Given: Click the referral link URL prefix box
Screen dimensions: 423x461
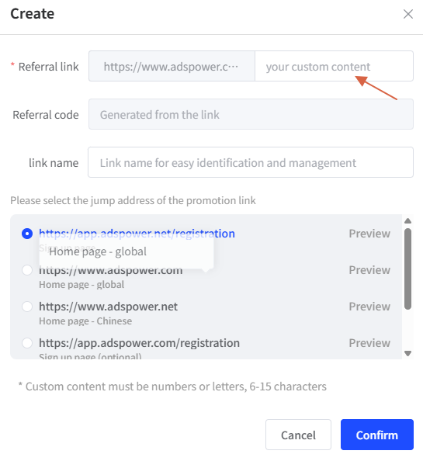Looking at the screenshot, I should tap(172, 66).
